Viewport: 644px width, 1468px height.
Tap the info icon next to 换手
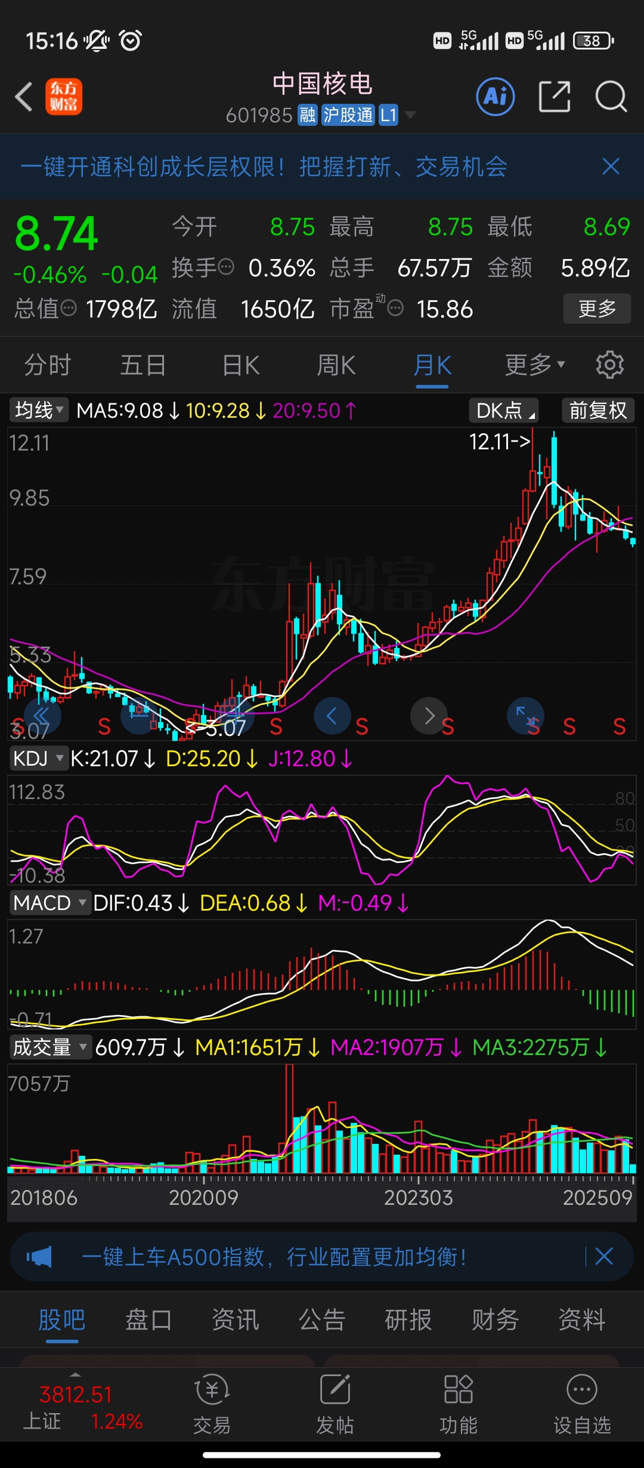coord(226,267)
